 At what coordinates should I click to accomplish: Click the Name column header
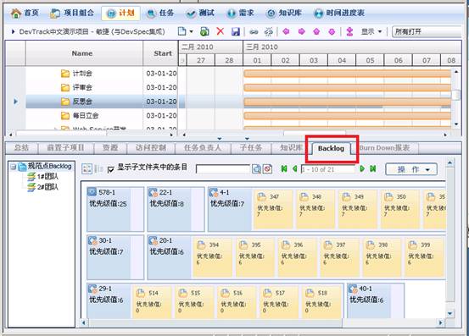coord(84,53)
